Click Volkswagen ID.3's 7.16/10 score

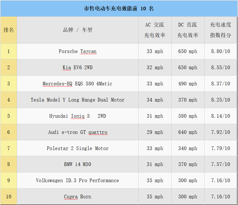(x=221, y=180)
